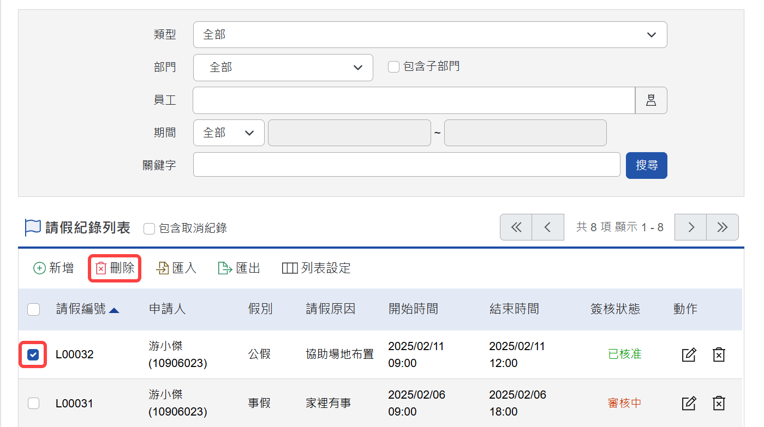Go to the previous page of results
Image resolution: width=764 pixels, height=427 pixels.
548,227
